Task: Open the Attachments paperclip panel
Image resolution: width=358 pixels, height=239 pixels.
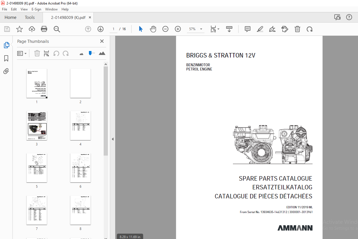Action: 6,71
